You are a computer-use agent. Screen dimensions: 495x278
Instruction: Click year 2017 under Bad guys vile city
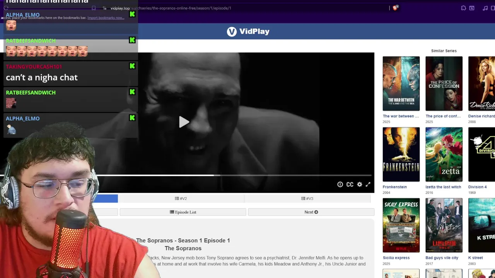coord(429,264)
